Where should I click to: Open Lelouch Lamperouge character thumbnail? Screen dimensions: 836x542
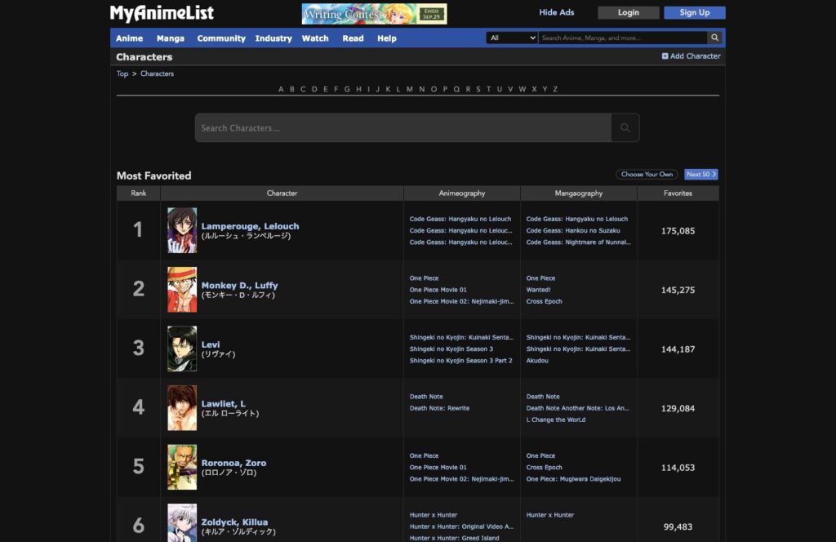pos(182,230)
